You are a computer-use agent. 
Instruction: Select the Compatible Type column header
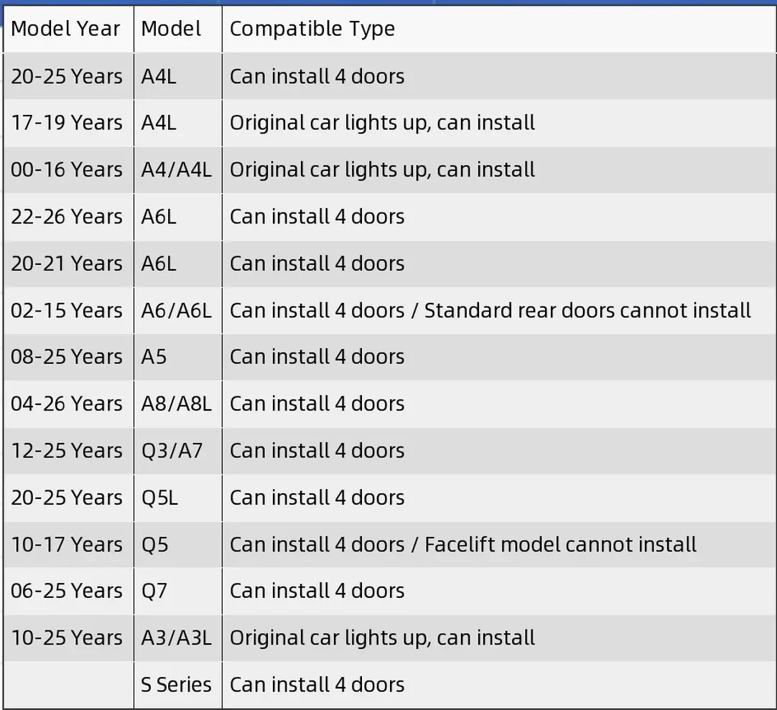(x=312, y=29)
